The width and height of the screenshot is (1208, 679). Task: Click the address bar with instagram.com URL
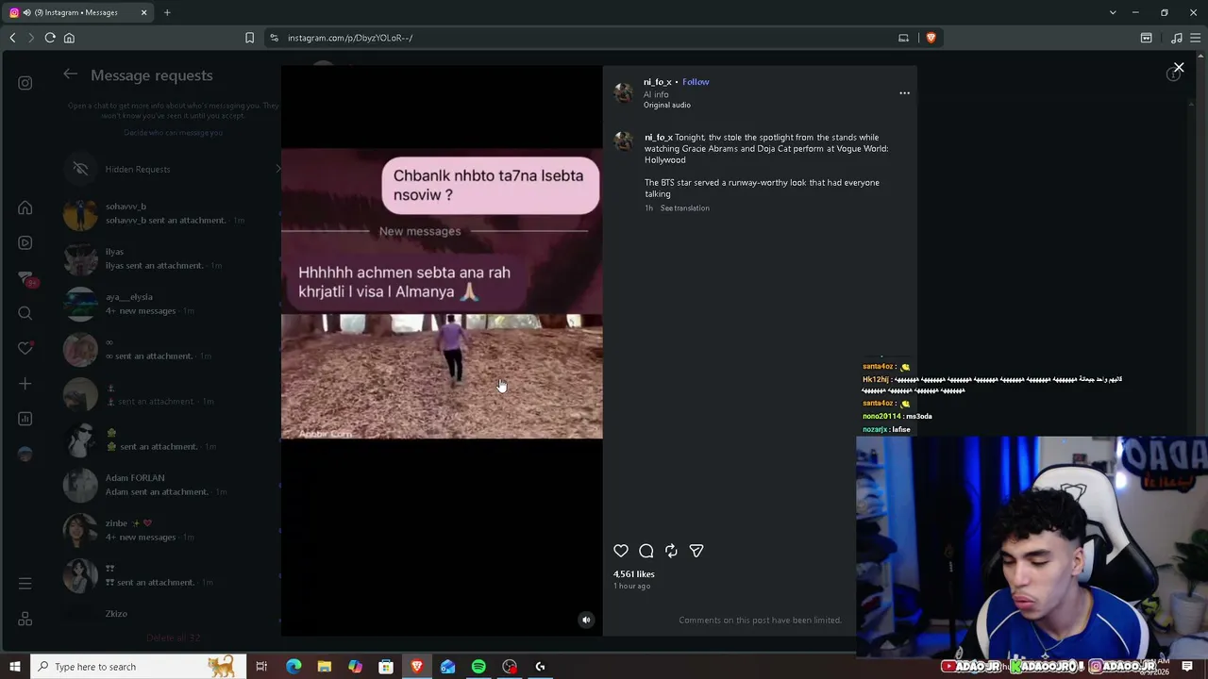coord(585,38)
